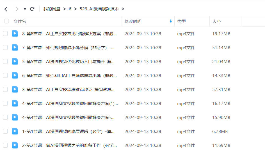Sort by the 类型 column header
Screen dimensions: 265x167
[182, 21]
